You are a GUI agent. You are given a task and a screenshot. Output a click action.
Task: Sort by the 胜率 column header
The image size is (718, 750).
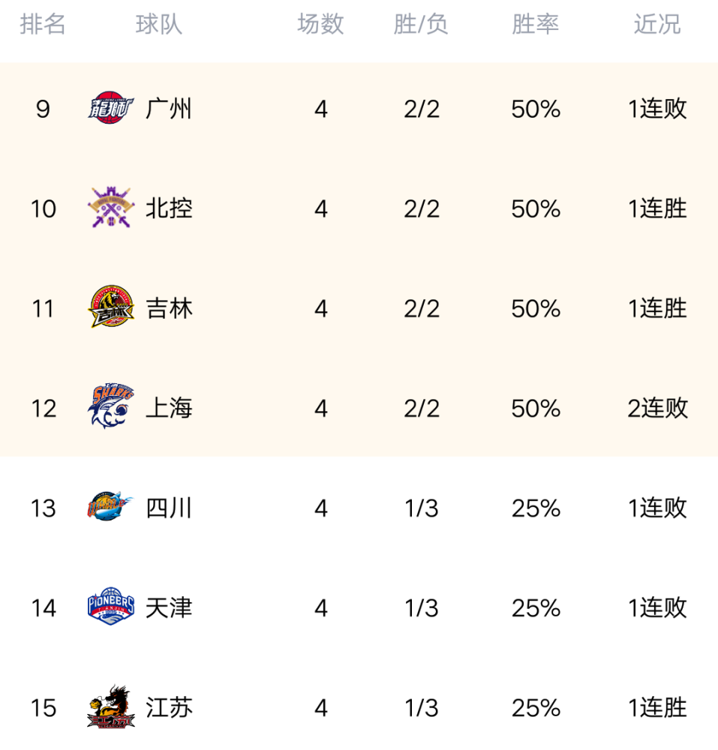tap(535, 24)
